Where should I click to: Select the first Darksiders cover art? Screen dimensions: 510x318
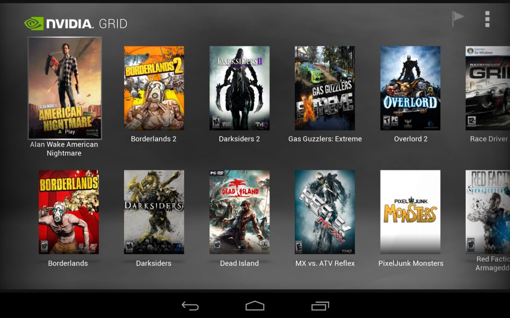pos(154,212)
